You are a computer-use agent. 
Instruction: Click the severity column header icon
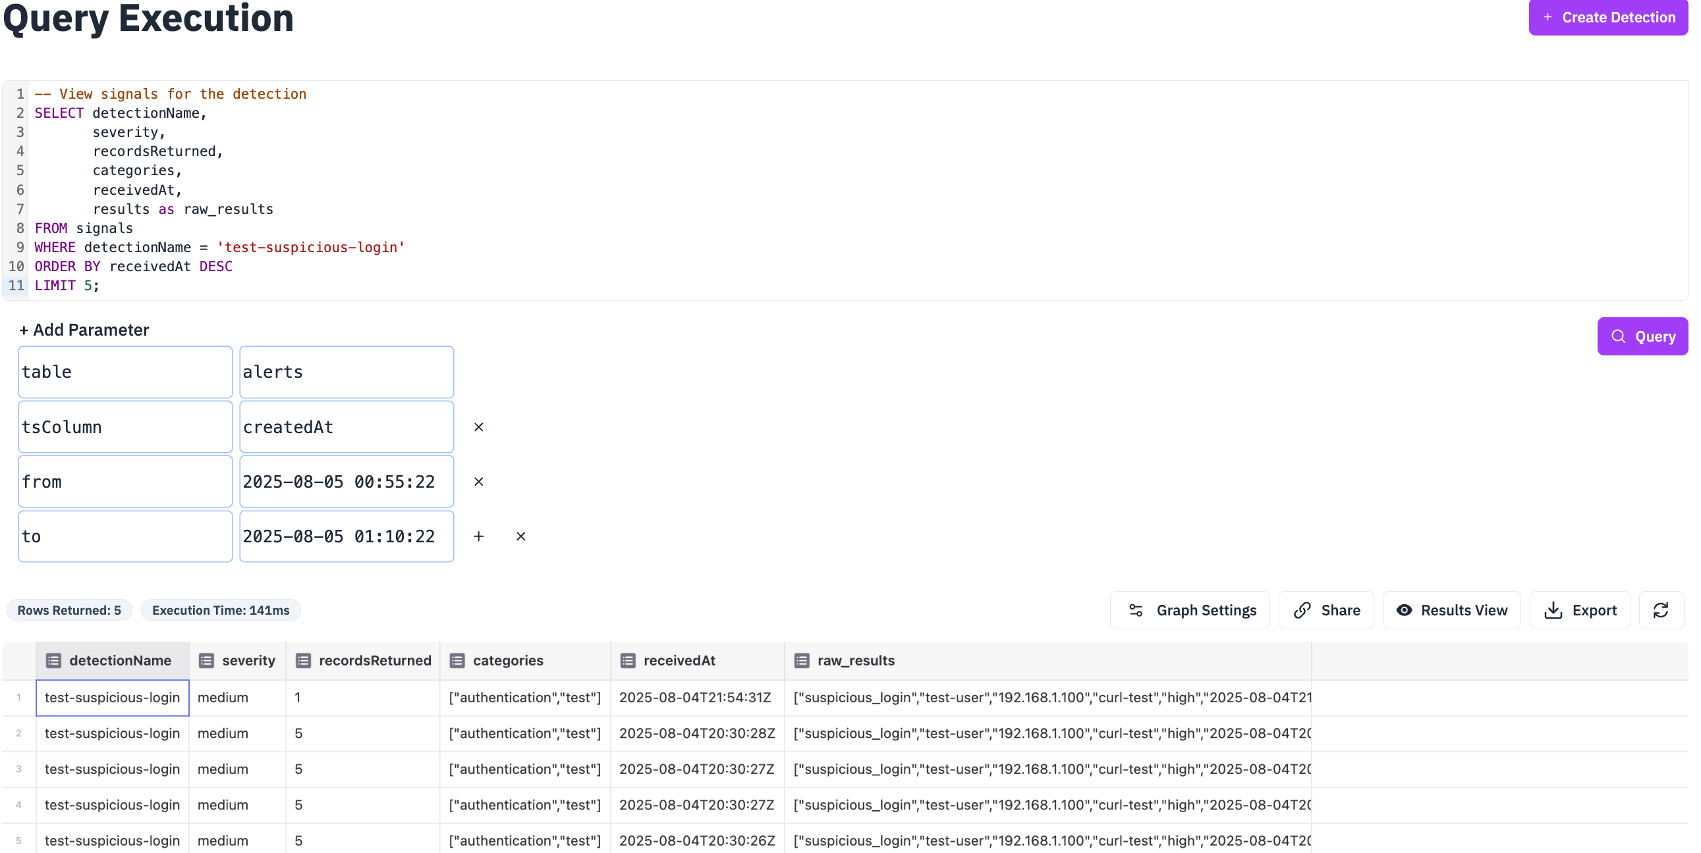tap(207, 661)
